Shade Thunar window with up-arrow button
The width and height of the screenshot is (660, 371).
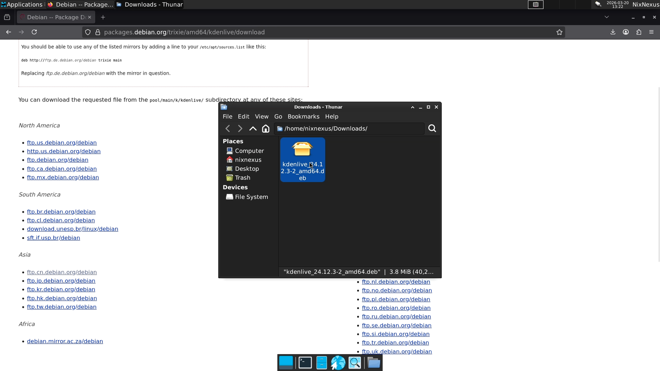tap(412, 107)
